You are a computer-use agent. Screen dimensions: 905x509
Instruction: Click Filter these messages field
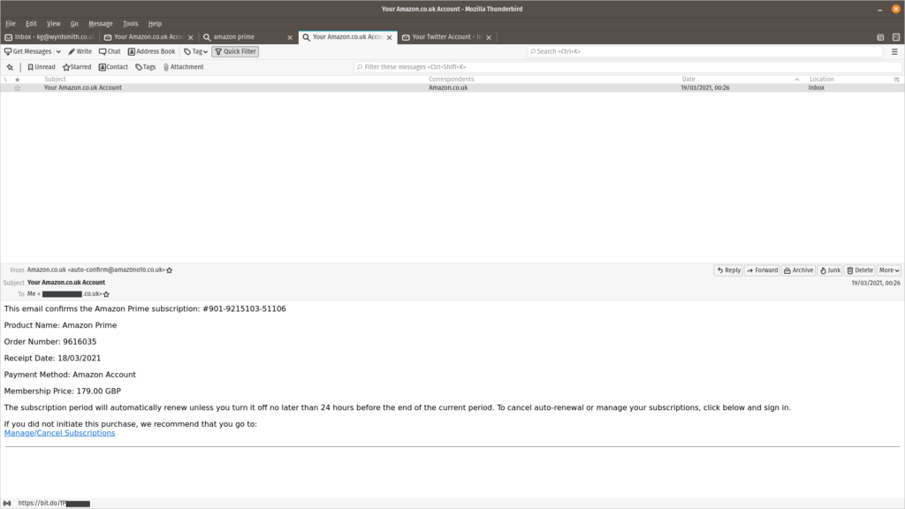point(628,67)
